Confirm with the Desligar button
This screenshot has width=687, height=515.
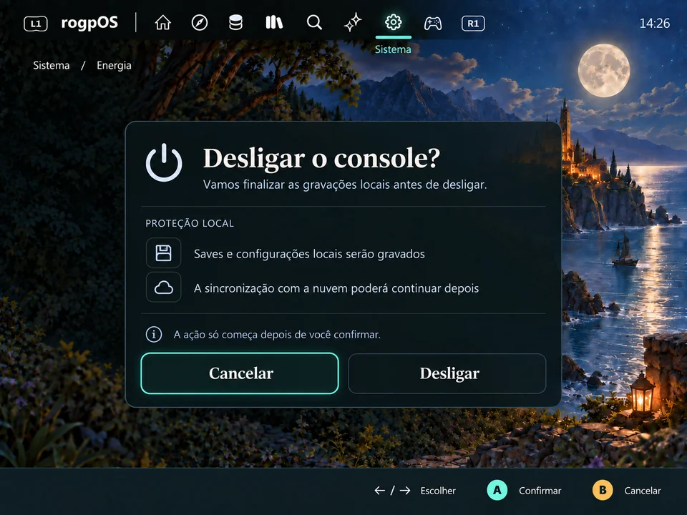tap(447, 373)
